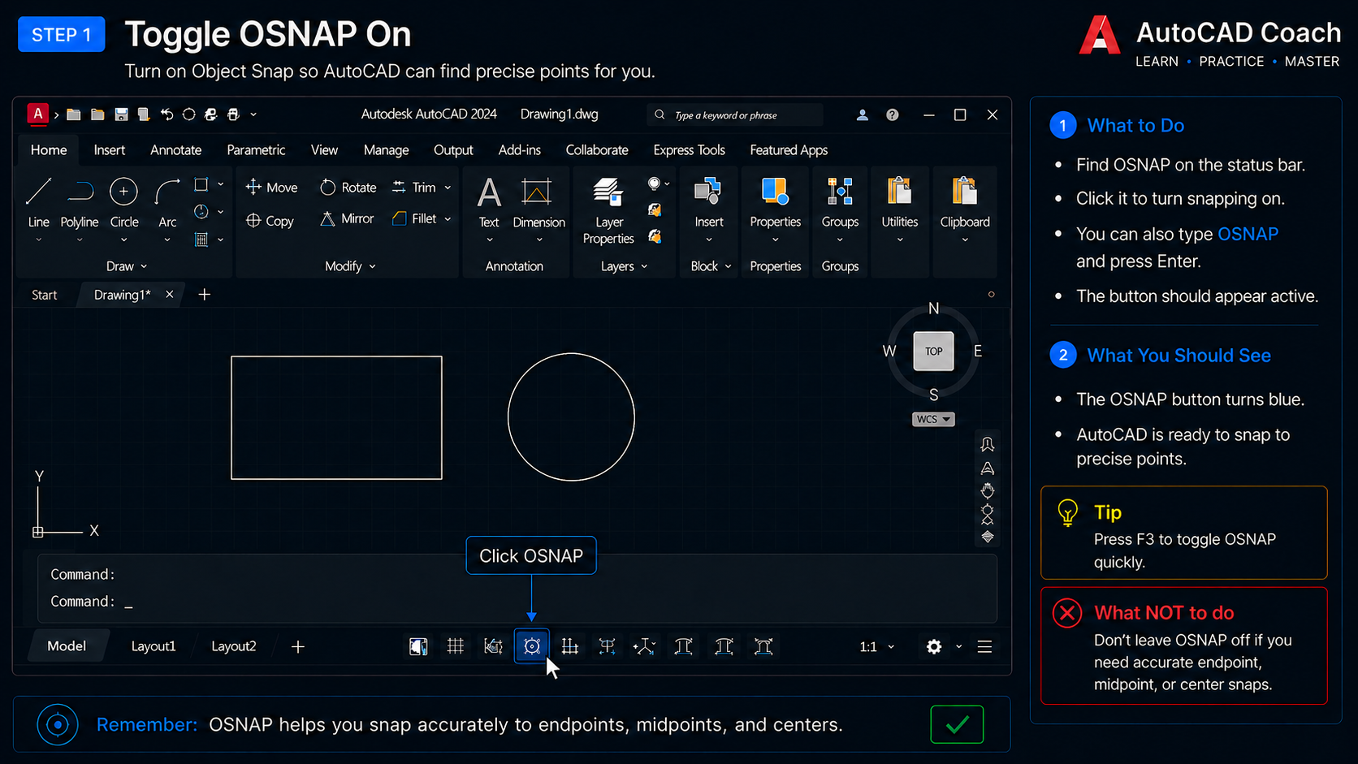Click the AutoCAD application menu button

click(x=37, y=114)
